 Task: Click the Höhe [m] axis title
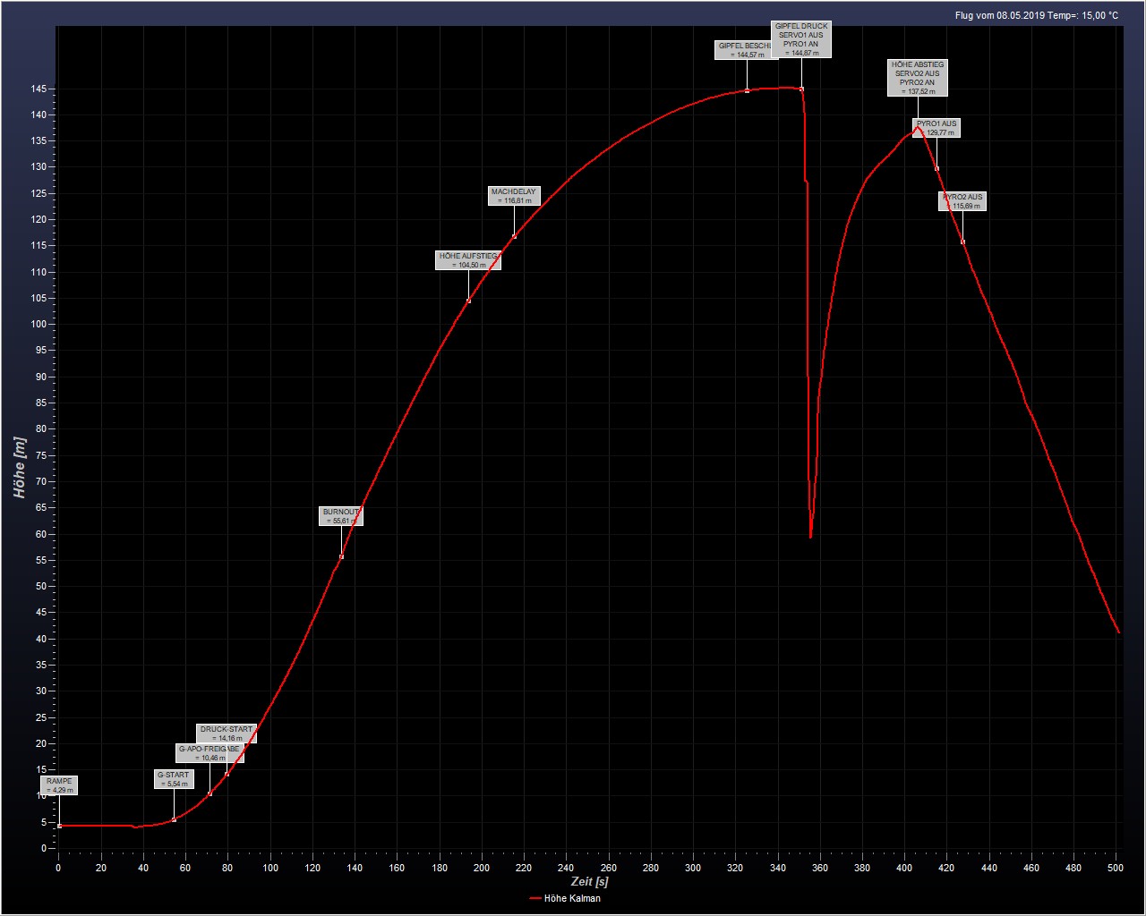tap(20, 467)
